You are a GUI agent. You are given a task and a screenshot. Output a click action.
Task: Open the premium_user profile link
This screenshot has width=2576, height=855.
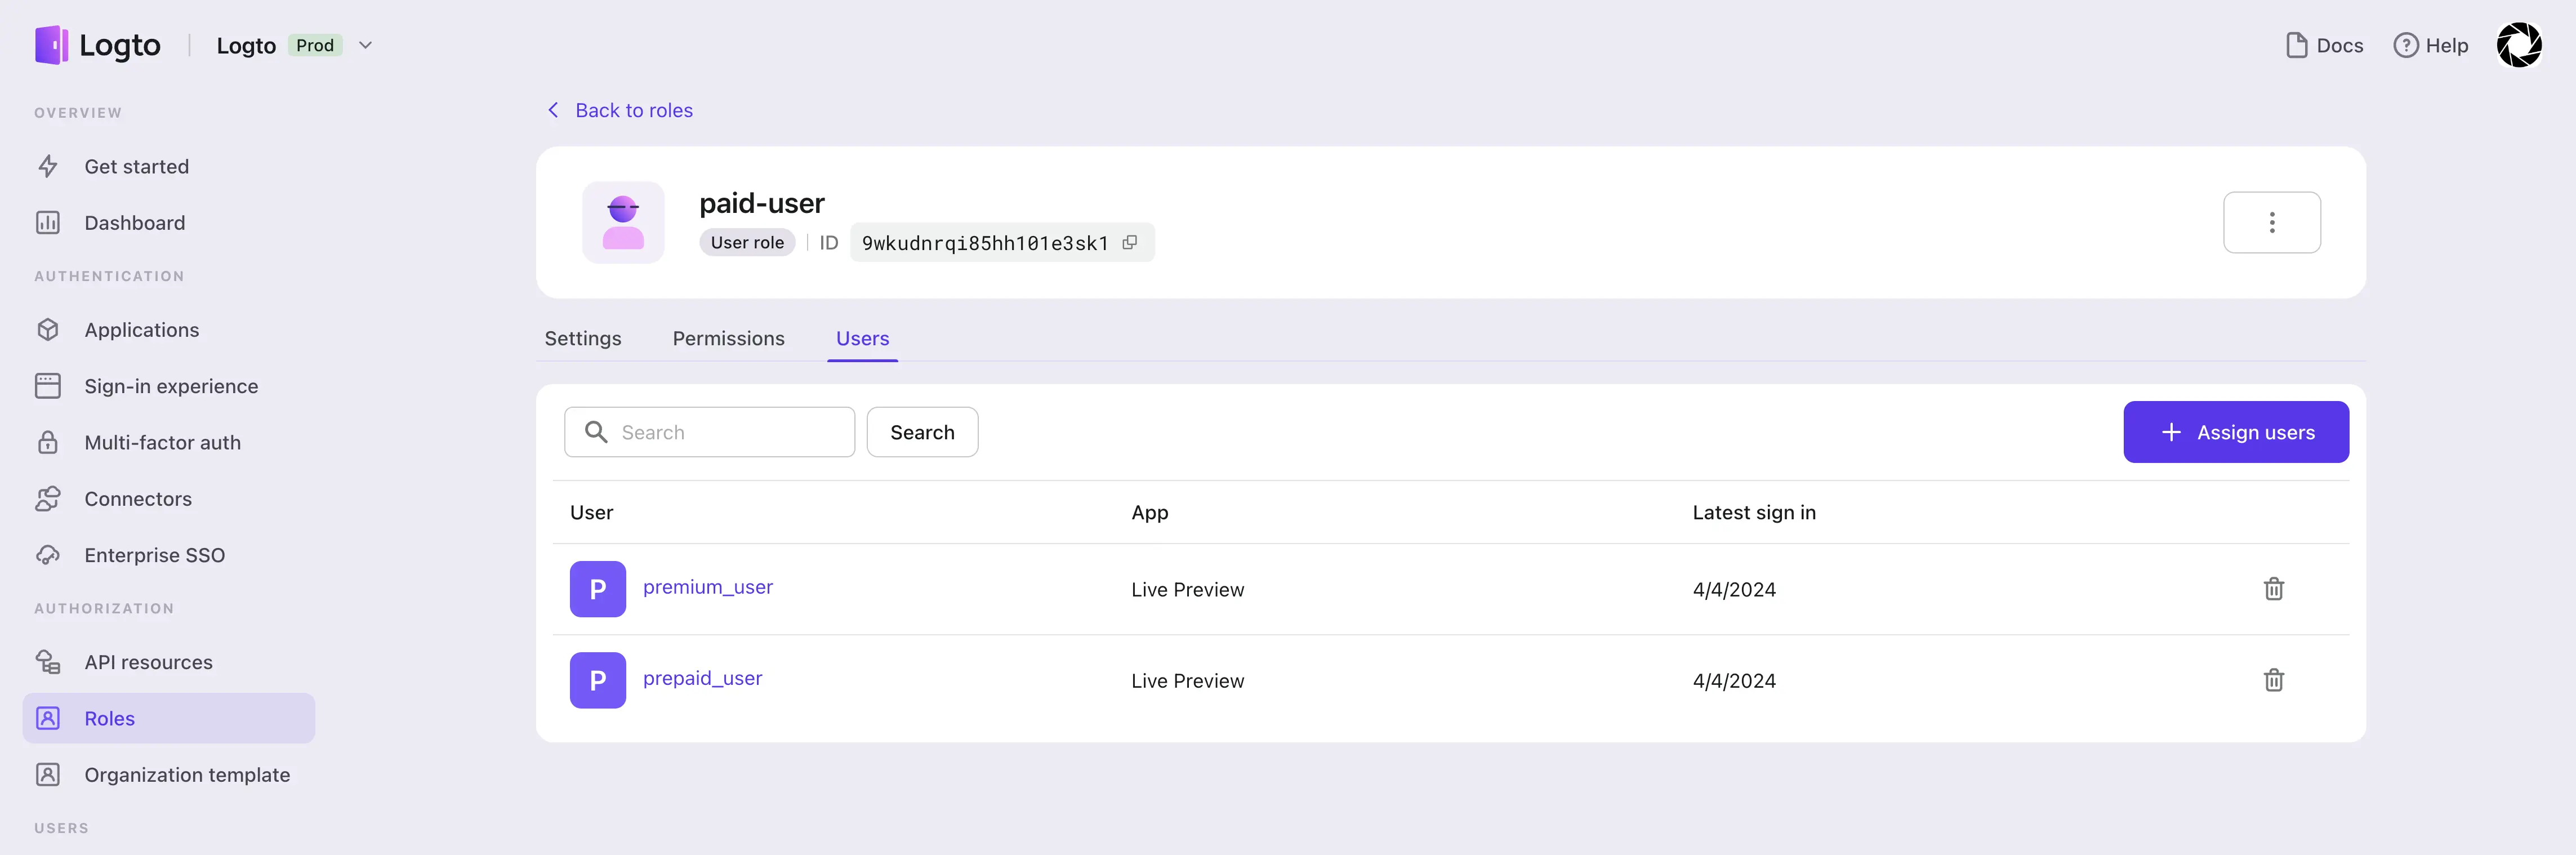tap(708, 587)
